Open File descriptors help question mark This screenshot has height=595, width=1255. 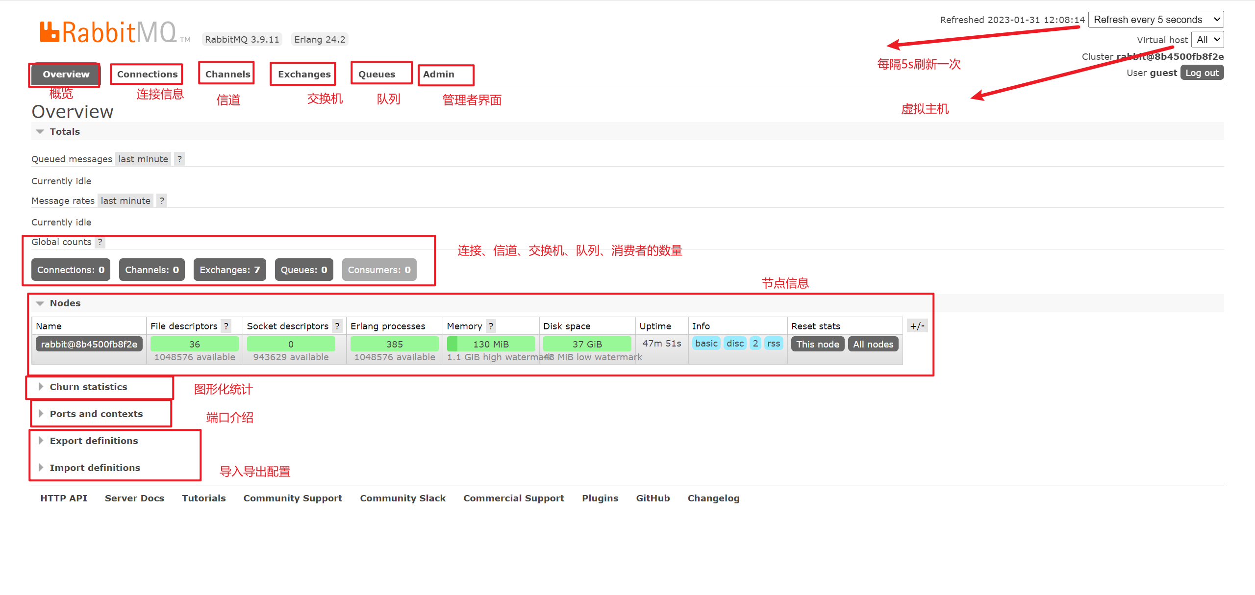226,326
